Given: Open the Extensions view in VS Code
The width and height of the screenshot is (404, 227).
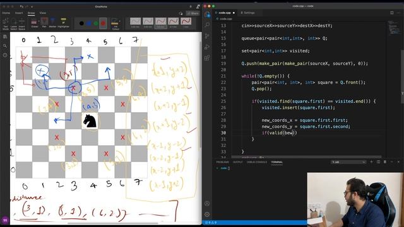Looking at the screenshot, I should [207, 58].
